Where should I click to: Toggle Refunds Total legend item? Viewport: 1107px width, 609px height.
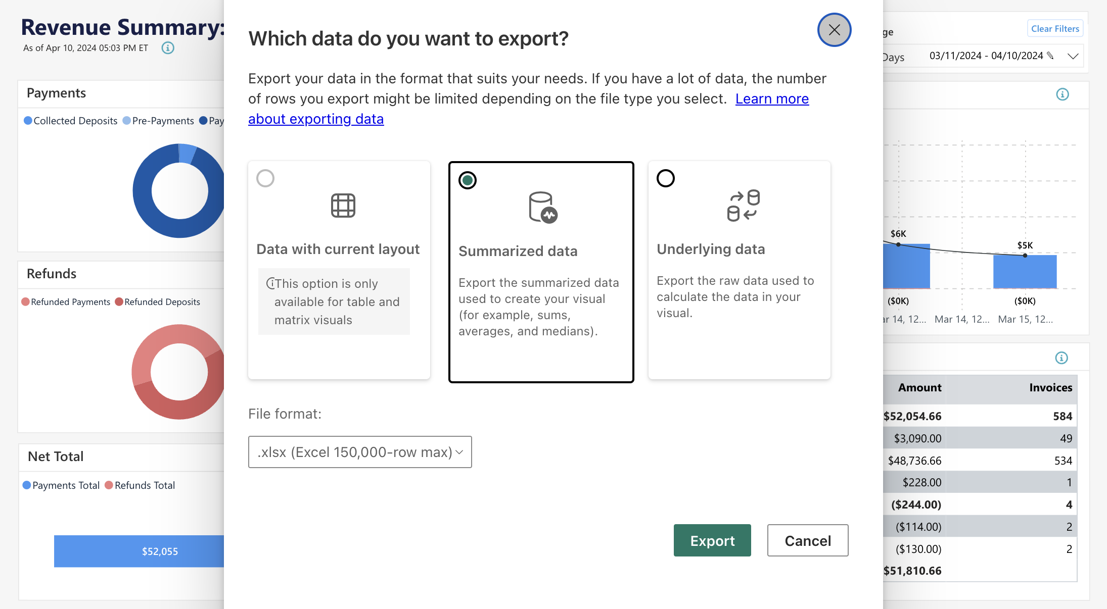tap(140, 485)
